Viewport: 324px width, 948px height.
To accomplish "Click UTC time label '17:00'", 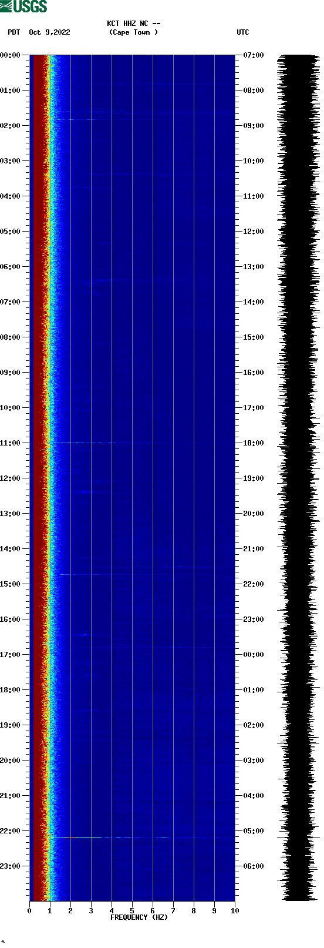I will tap(254, 408).
